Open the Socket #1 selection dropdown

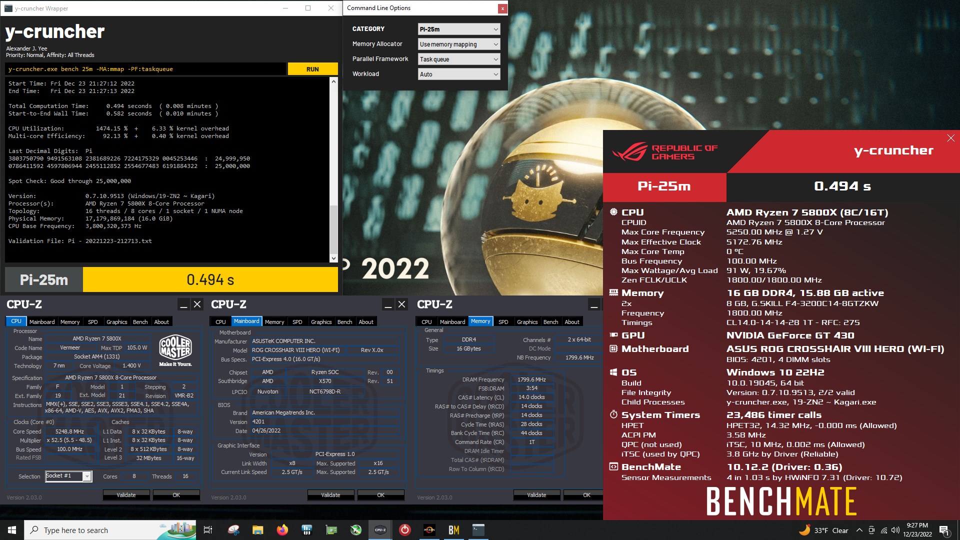[x=68, y=476]
